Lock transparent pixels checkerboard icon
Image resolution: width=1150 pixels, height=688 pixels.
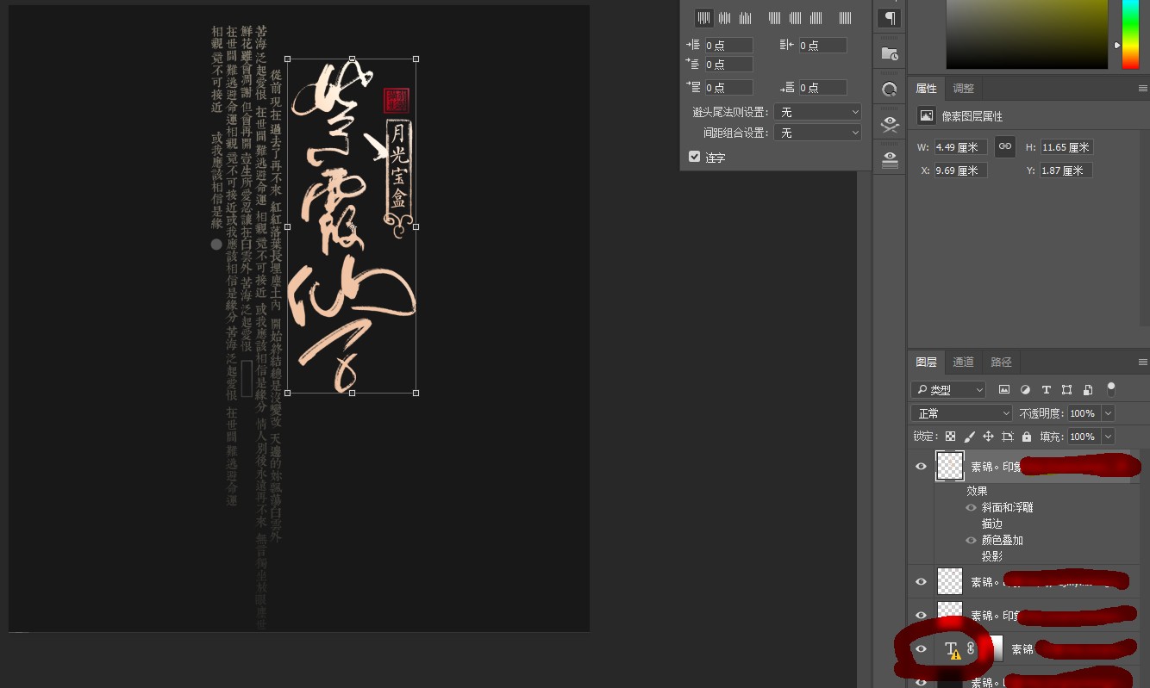950,437
